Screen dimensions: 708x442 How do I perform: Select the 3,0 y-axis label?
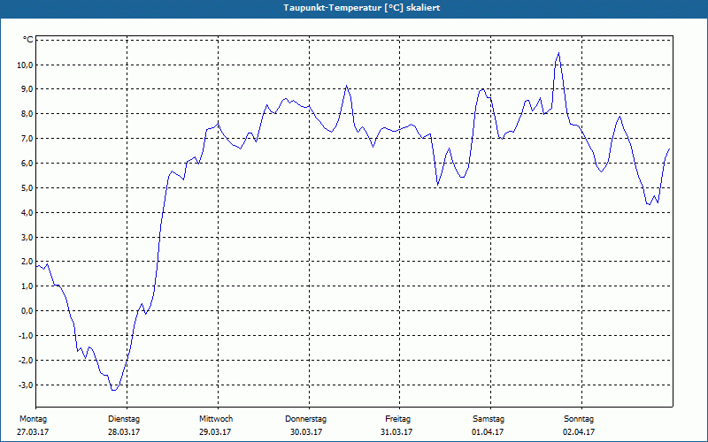(27, 237)
